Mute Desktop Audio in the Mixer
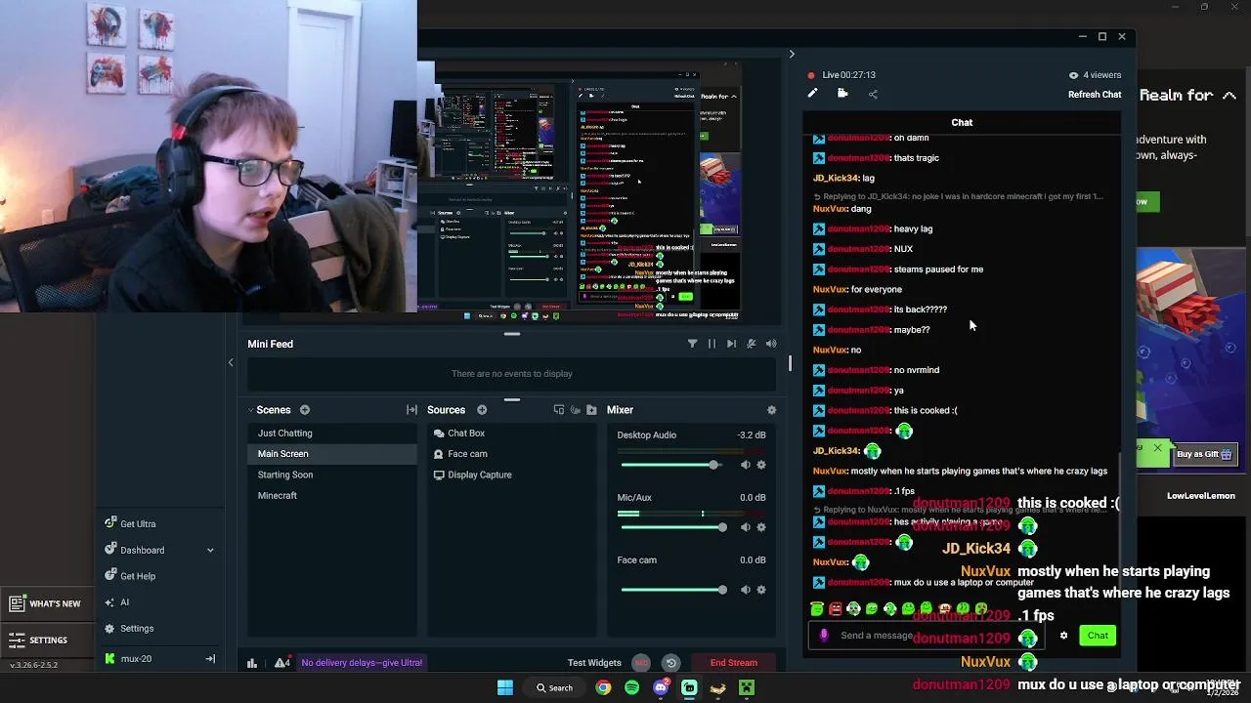The width and height of the screenshot is (1251, 703). click(x=745, y=465)
